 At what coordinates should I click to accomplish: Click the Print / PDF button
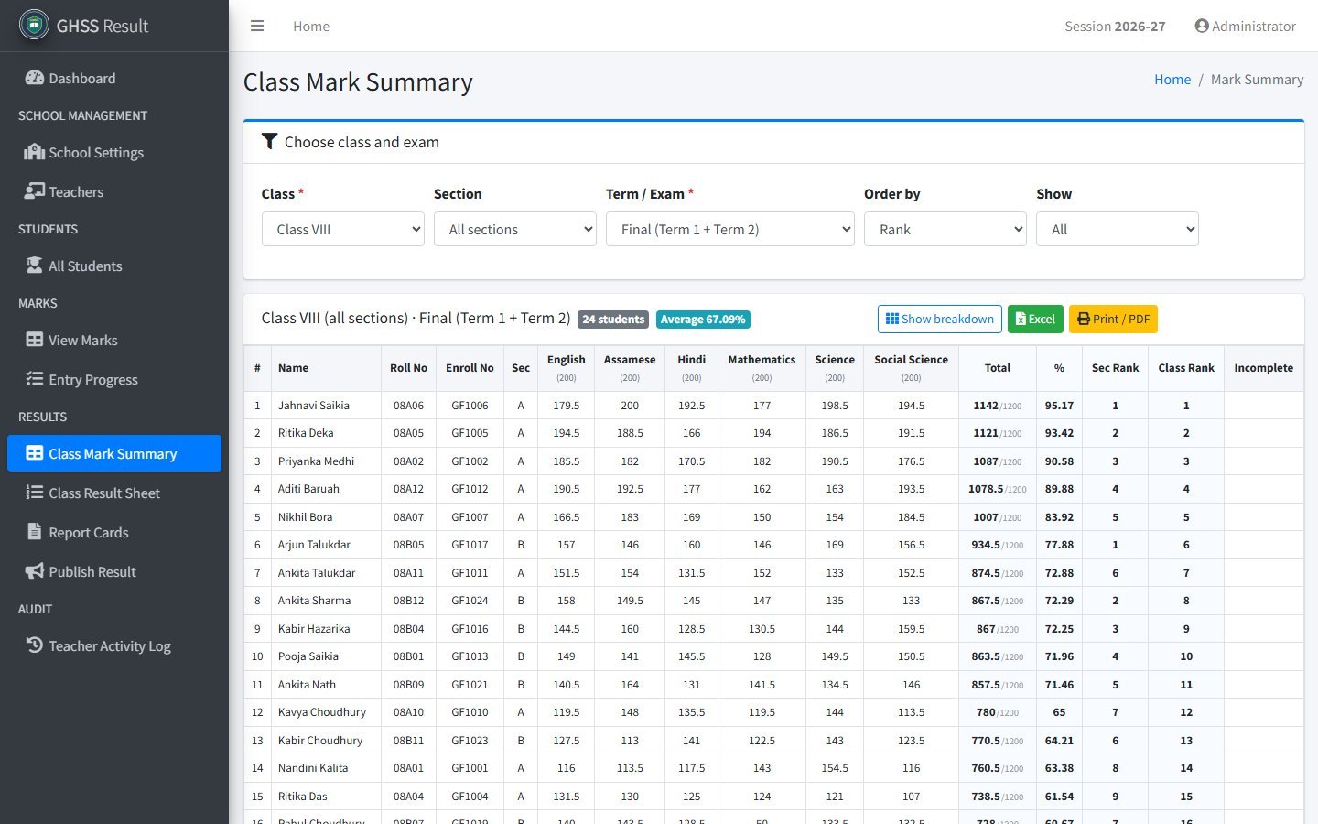click(1113, 319)
